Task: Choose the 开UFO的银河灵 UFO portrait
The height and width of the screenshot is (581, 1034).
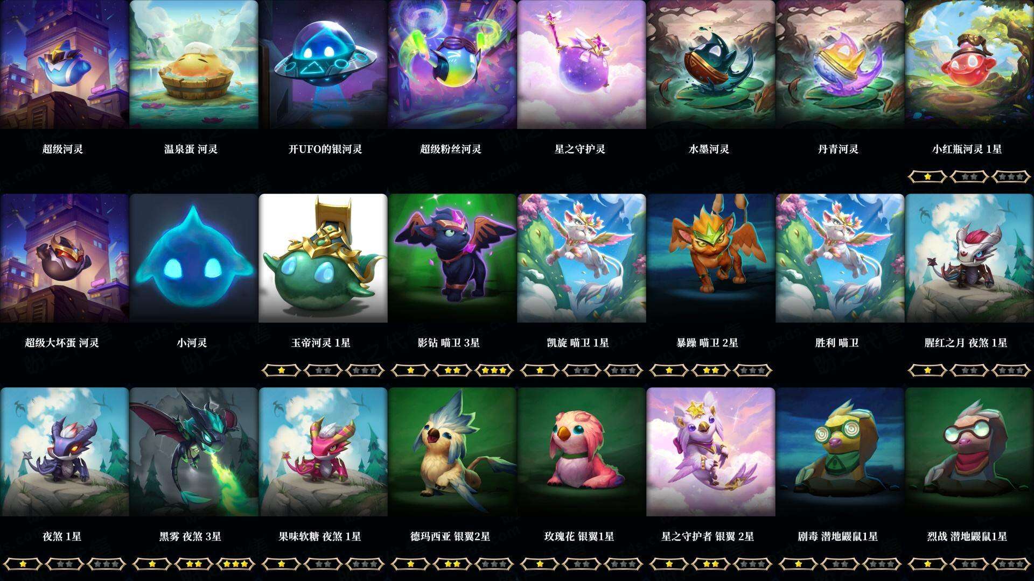Action: 323,65
